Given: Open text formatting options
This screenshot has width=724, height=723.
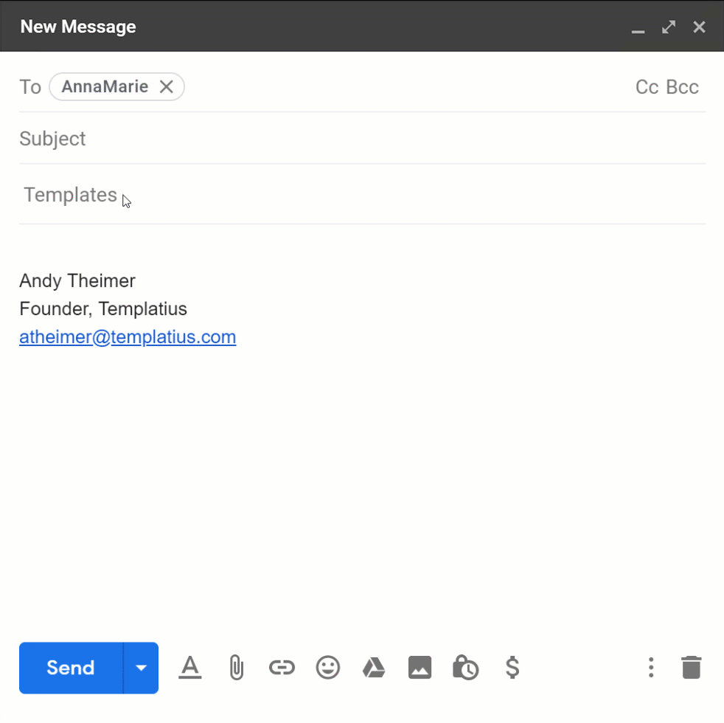Looking at the screenshot, I should 189,668.
